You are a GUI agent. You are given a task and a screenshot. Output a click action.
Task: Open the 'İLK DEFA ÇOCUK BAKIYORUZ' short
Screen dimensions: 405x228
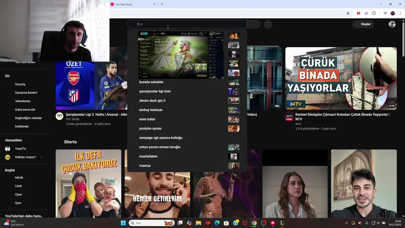(x=88, y=184)
